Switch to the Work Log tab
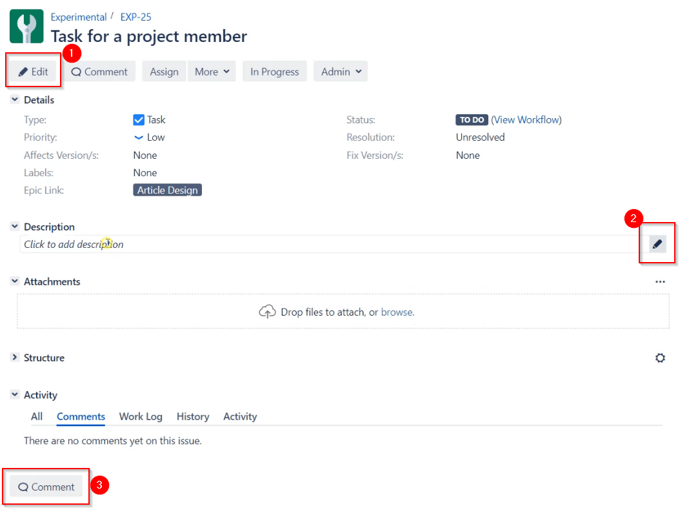Image resolution: width=689 pixels, height=517 pixels. [x=141, y=416]
